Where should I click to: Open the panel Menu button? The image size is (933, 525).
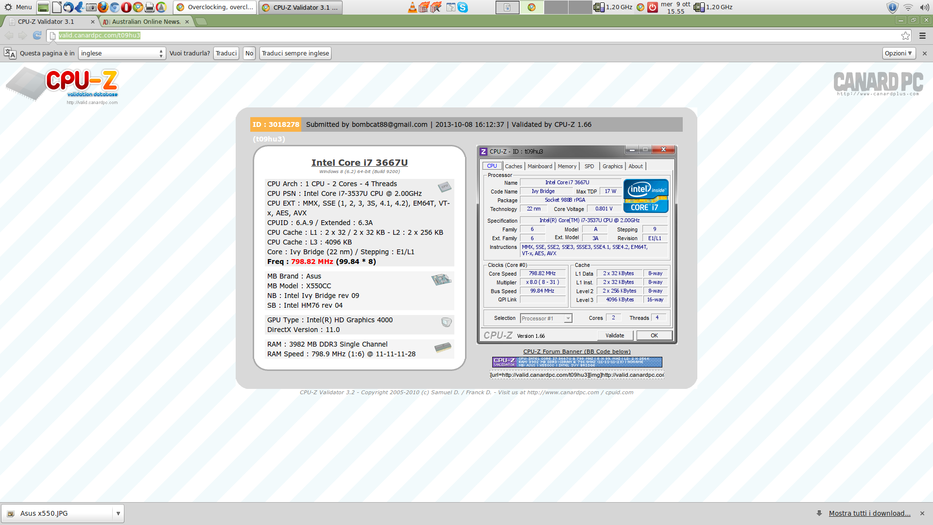pos(17,7)
